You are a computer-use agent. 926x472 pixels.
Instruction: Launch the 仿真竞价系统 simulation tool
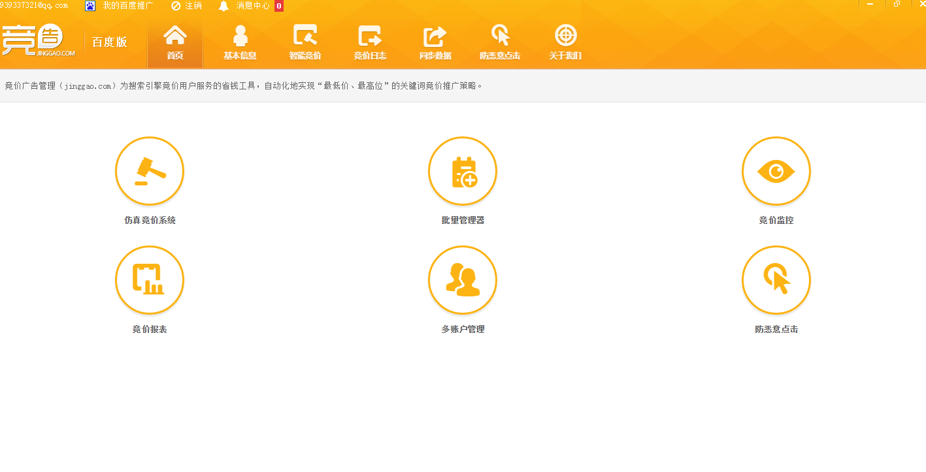point(150,171)
